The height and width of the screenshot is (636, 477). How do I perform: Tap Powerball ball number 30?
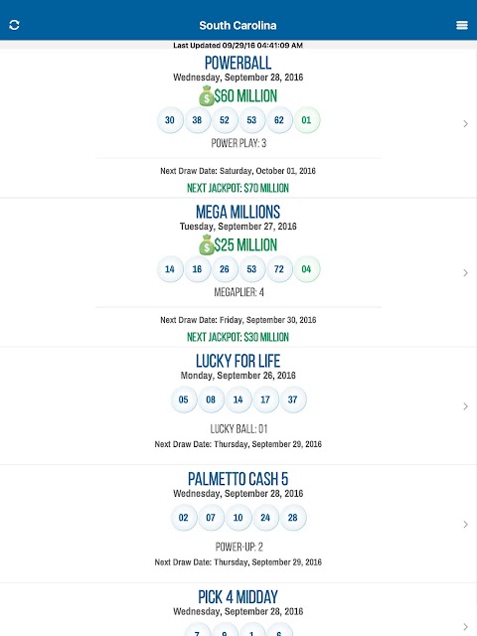tap(170, 120)
